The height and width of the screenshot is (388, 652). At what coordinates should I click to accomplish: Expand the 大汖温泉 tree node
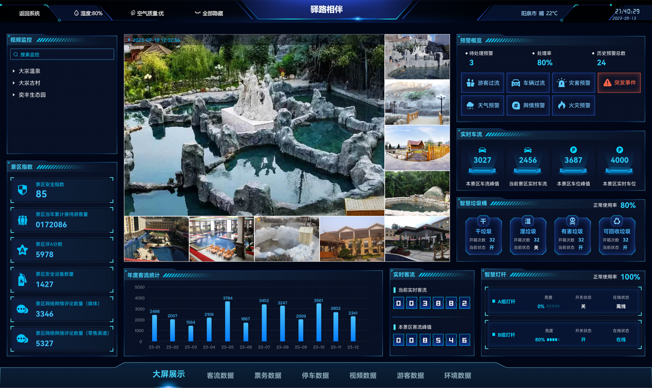click(x=14, y=71)
